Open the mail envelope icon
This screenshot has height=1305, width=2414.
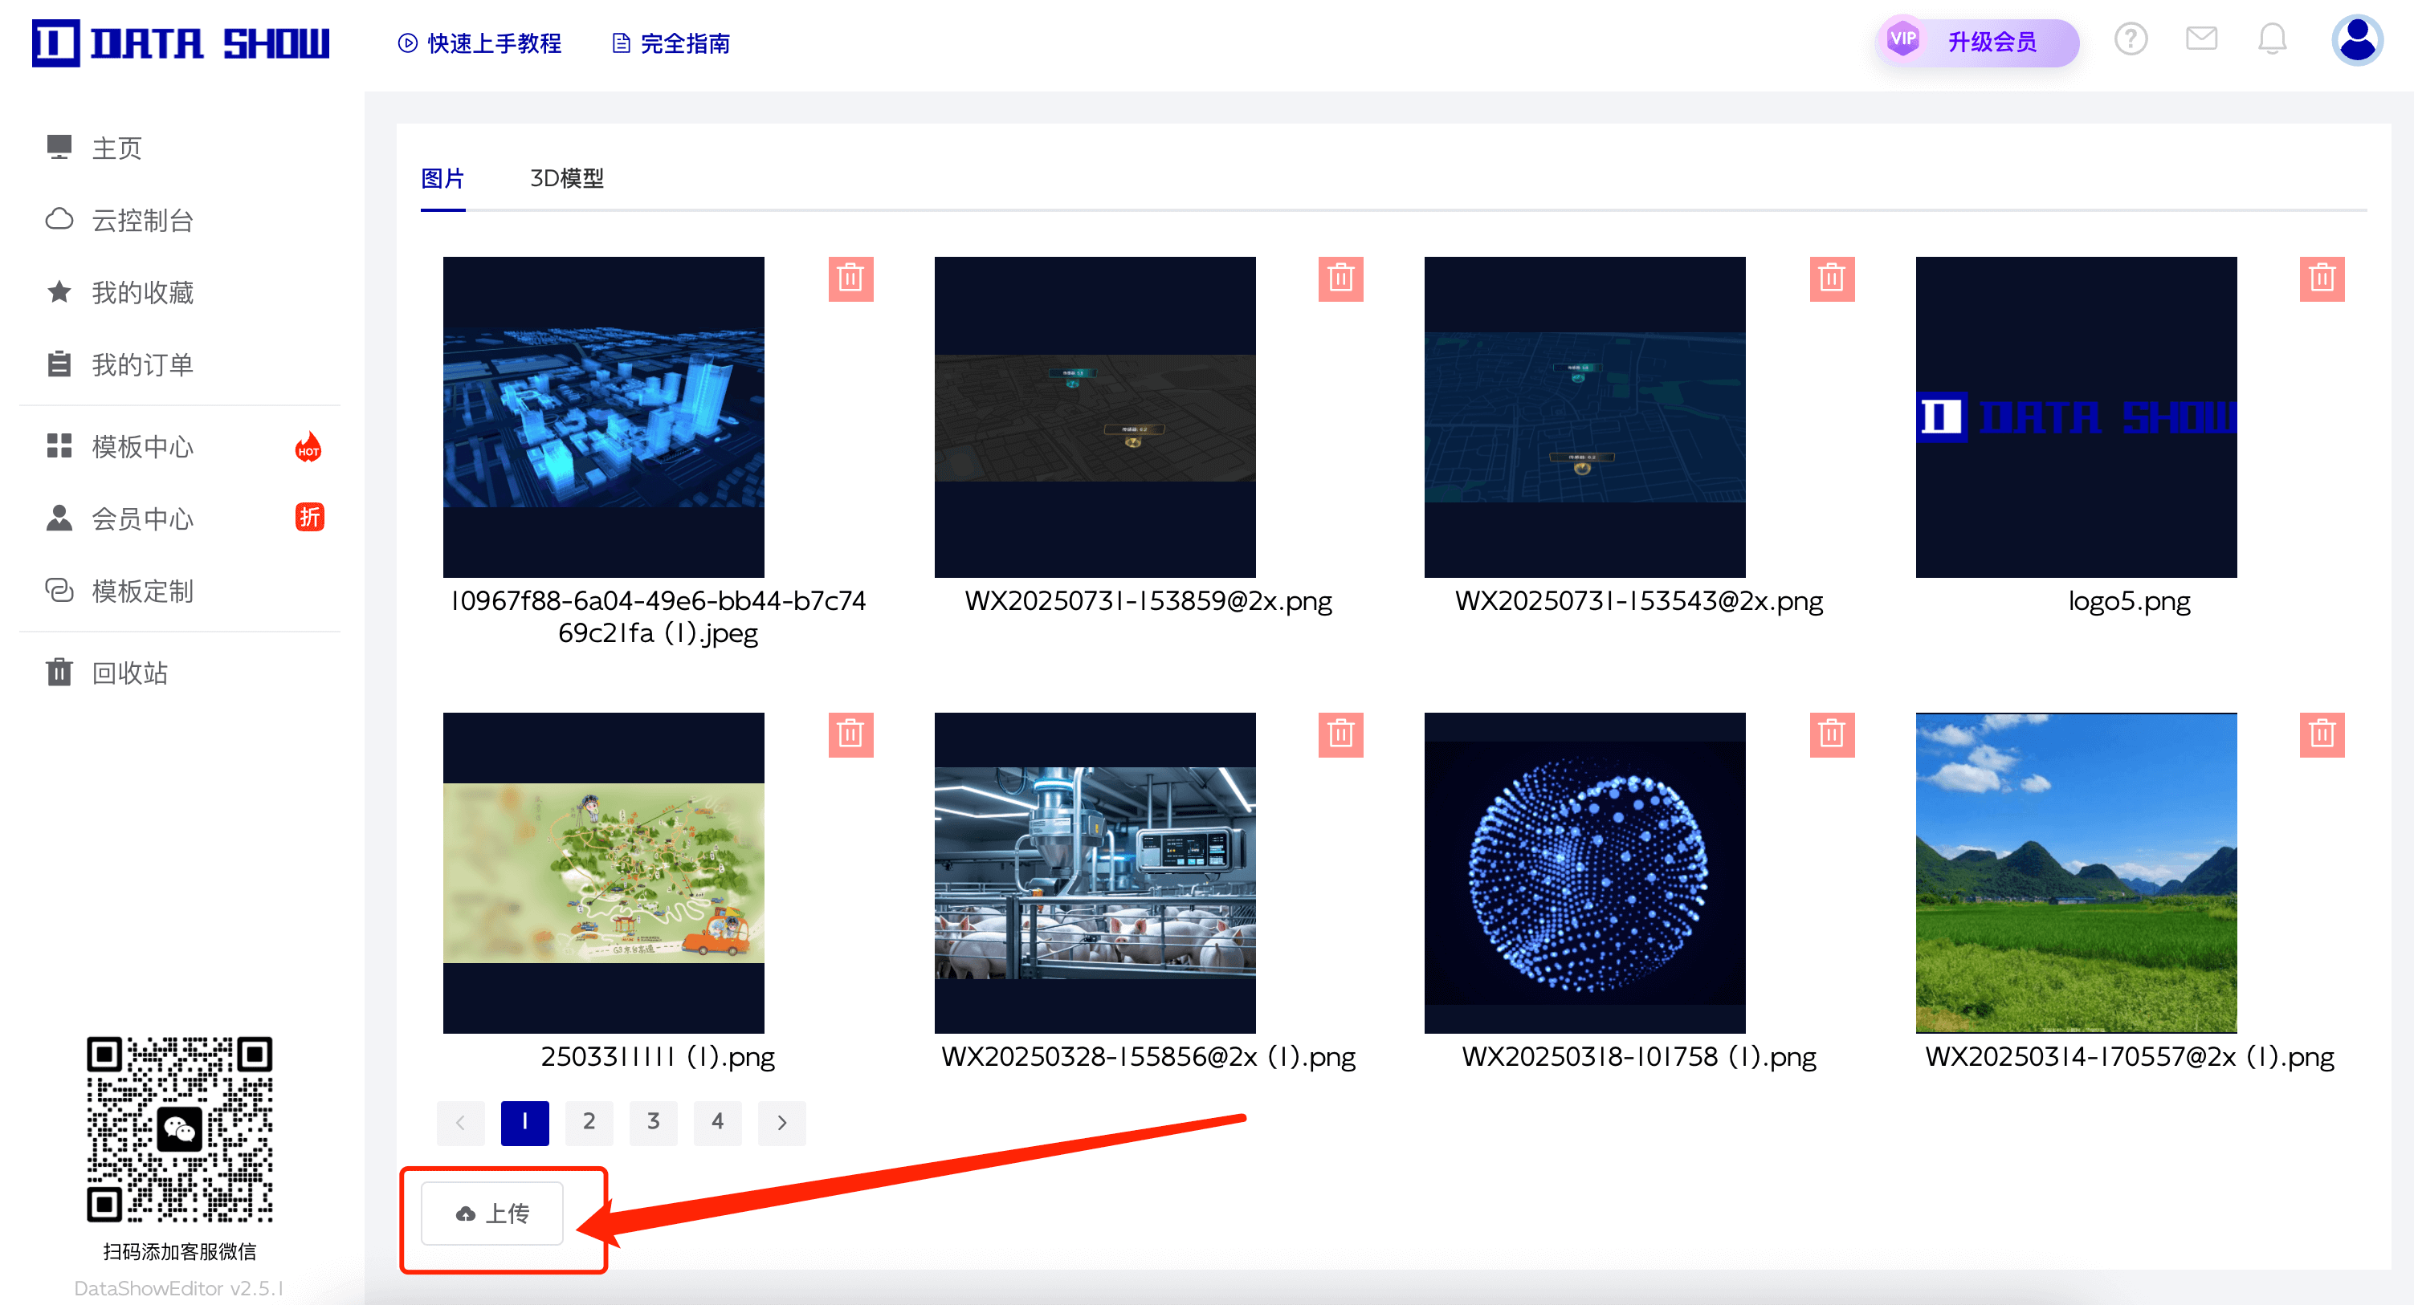tap(2200, 39)
